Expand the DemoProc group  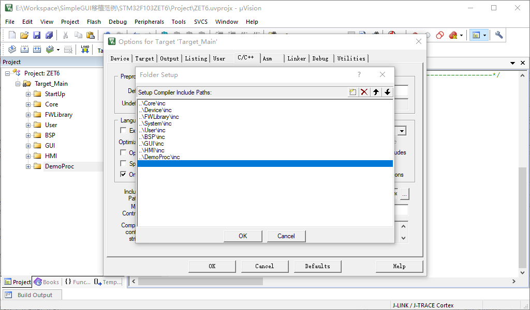pyautogui.click(x=28, y=166)
